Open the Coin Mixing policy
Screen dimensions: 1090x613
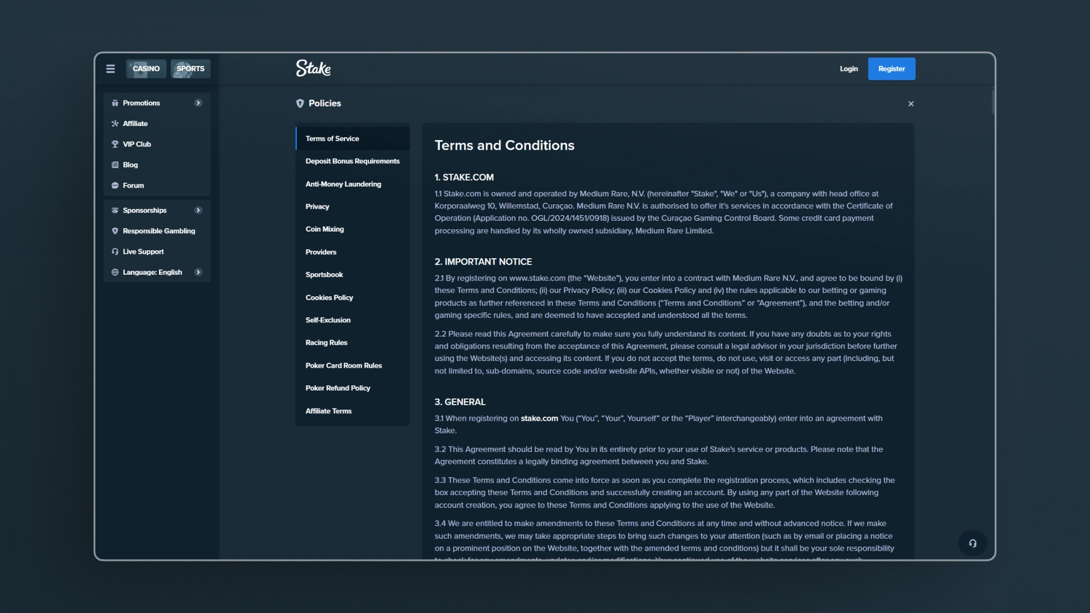point(353,229)
